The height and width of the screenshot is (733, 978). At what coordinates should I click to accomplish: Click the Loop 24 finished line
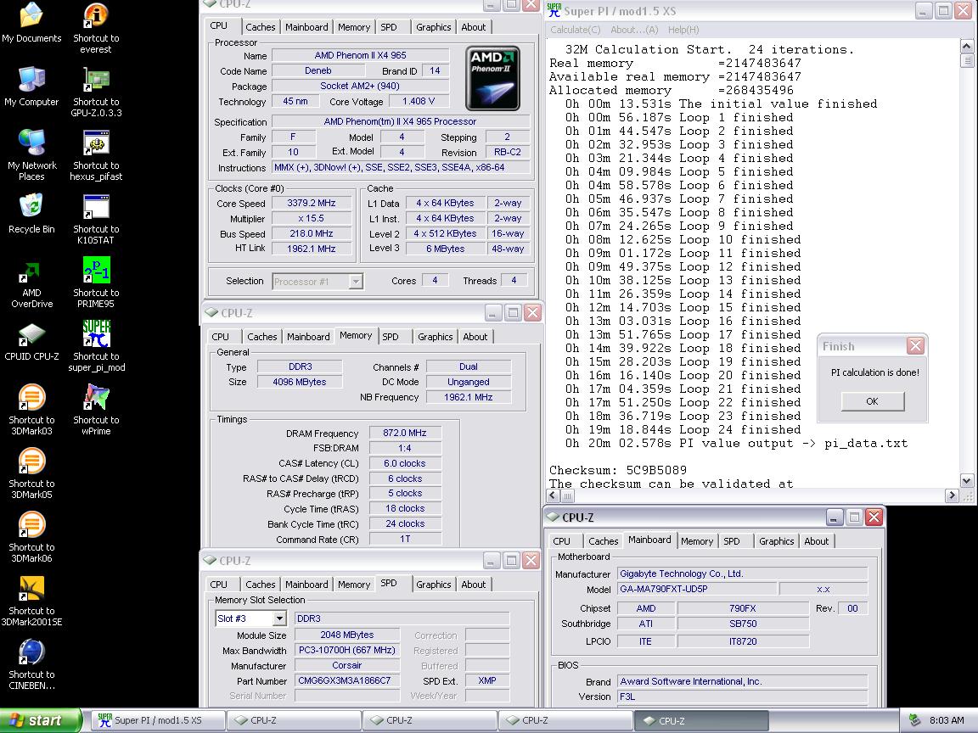[683, 429]
